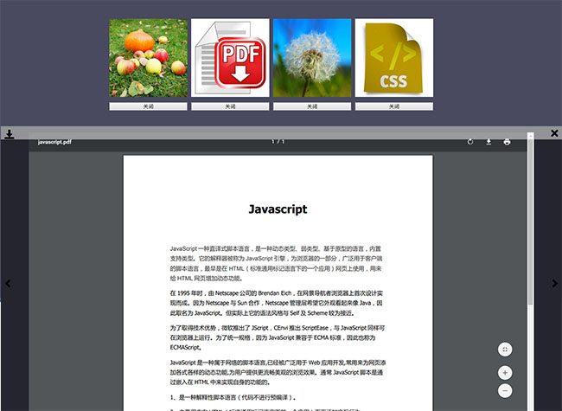Zoom out with the minus button

[505, 390]
